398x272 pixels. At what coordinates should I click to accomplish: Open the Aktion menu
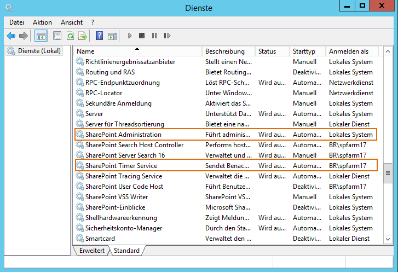click(x=42, y=22)
